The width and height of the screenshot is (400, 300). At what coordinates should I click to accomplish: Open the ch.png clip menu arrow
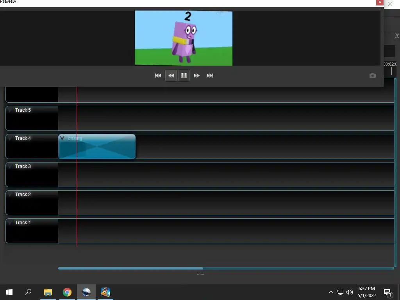(x=62, y=138)
